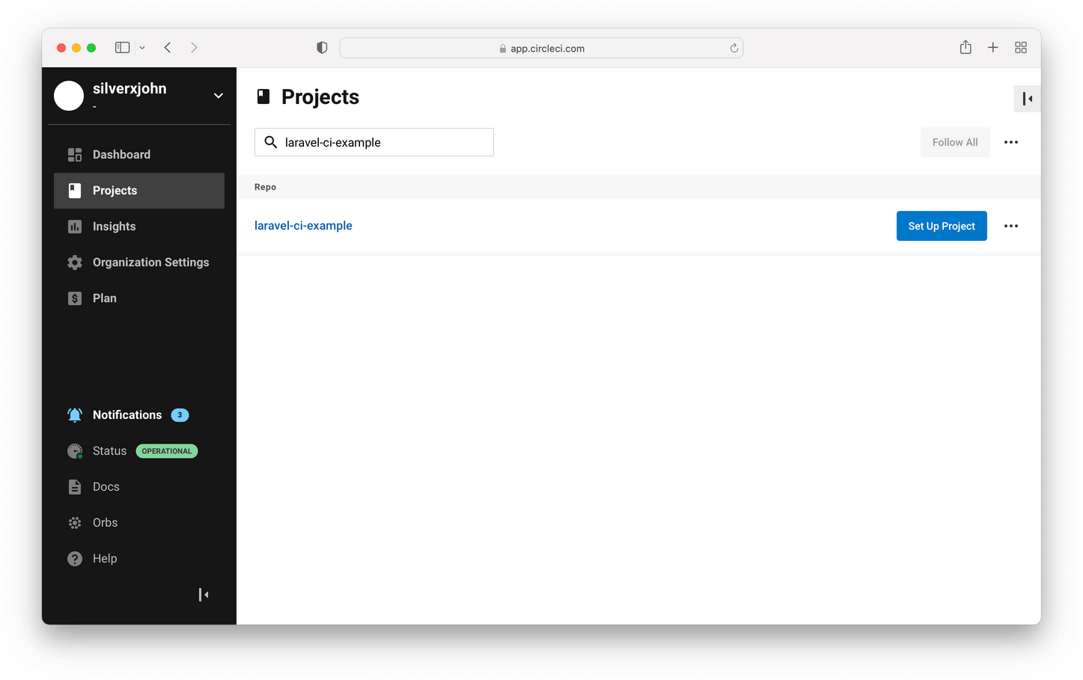
Task: Click the Follow All button
Action: coord(954,142)
